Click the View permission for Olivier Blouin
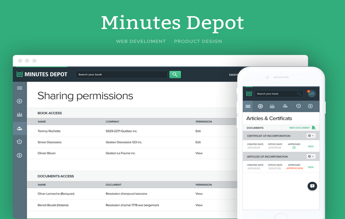Screen dimensions: 345x219 (199, 153)
